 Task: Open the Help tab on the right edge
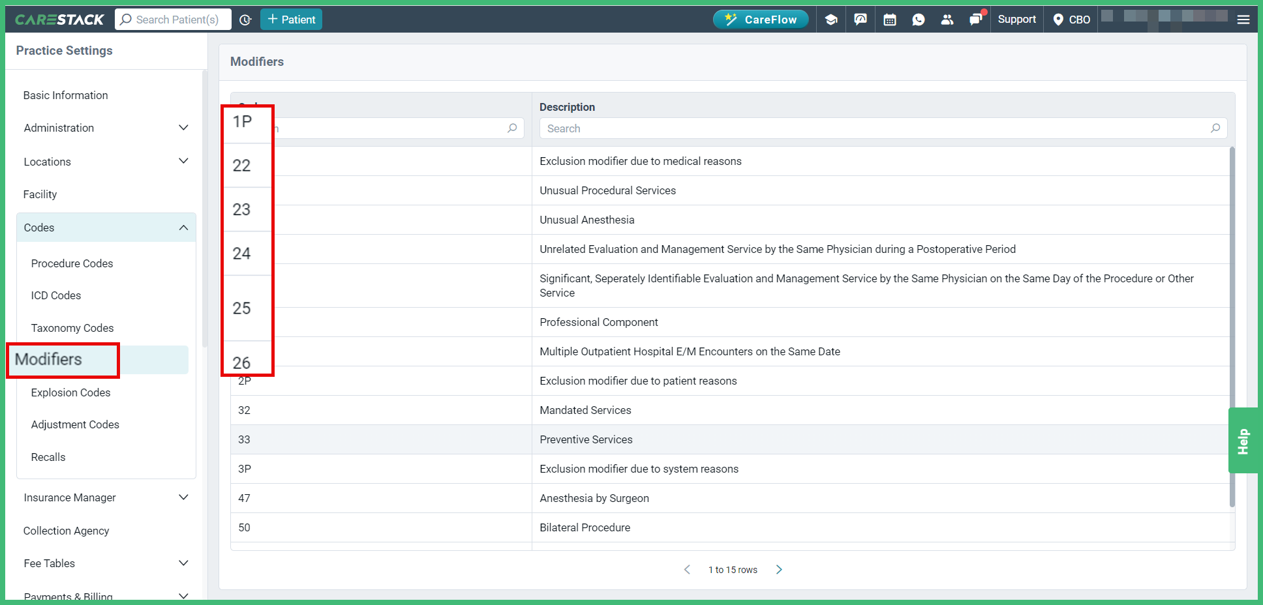1243,441
